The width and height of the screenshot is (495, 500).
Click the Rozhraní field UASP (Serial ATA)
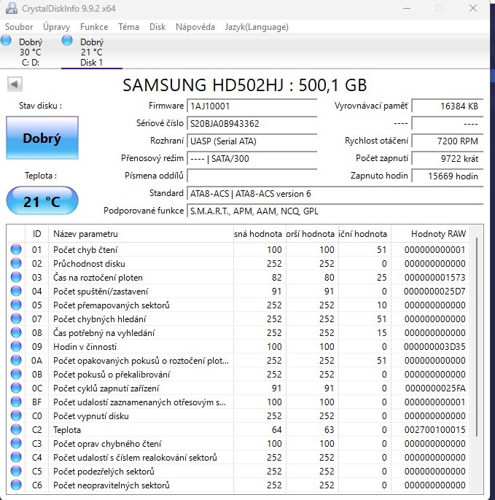click(252, 141)
